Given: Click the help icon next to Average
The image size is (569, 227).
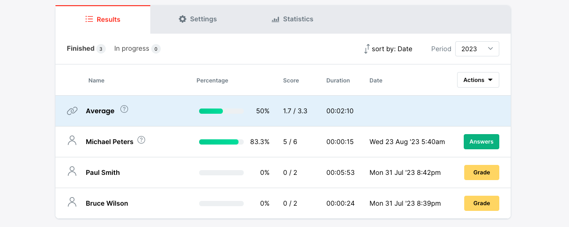Looking at the screenshot, I should click(124, 109).
